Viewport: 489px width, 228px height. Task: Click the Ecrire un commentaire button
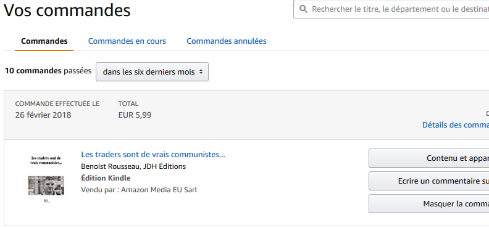[x=429, y=181]
